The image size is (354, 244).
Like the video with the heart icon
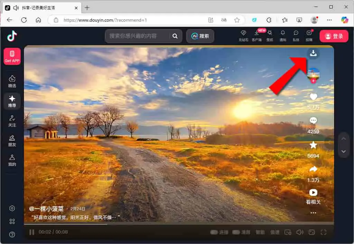click(313, 97)
